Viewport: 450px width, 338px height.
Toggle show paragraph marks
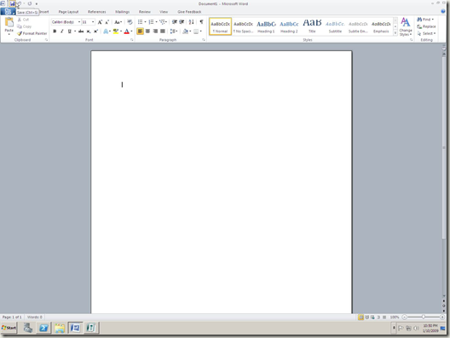(x=201, y=22)
